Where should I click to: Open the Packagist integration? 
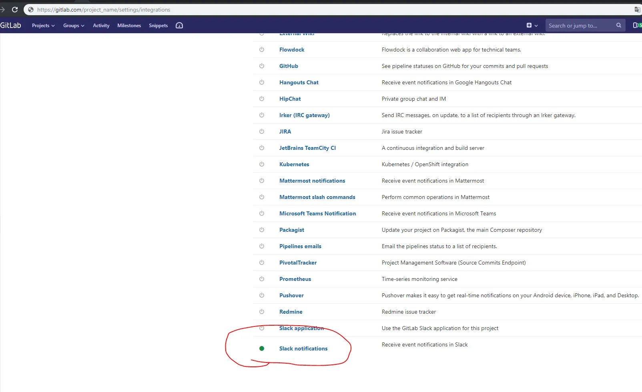click(x=292, y=230)
